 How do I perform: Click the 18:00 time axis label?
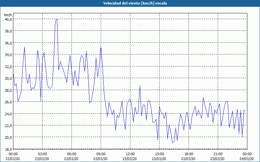(189, 154)
